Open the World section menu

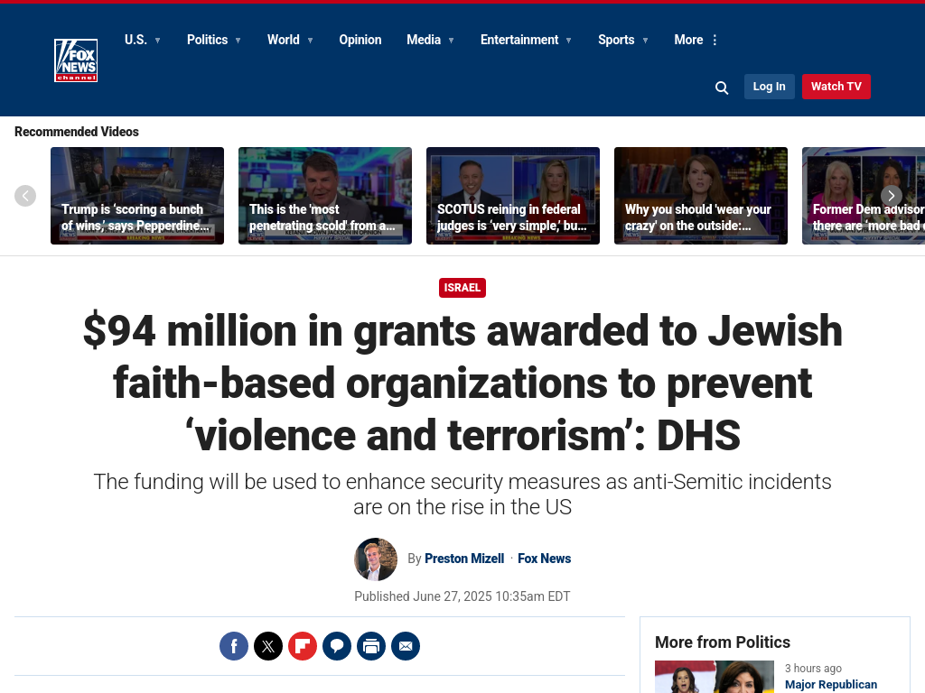pyautogui.click(x=283, y=40)
